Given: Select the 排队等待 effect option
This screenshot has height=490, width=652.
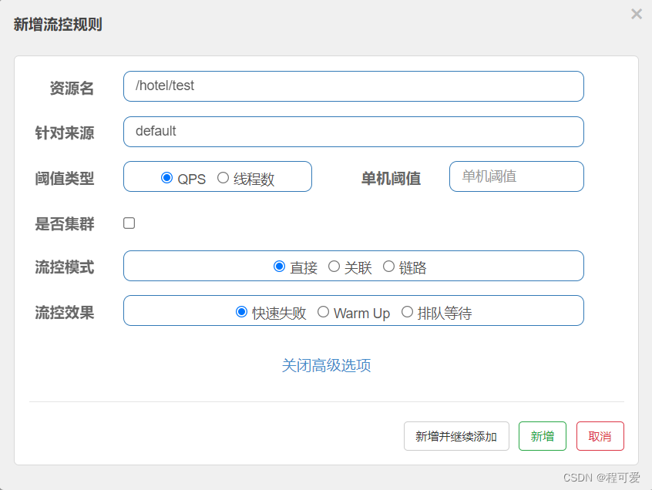Looking at the screenshot, I should (x=407, y=312).
